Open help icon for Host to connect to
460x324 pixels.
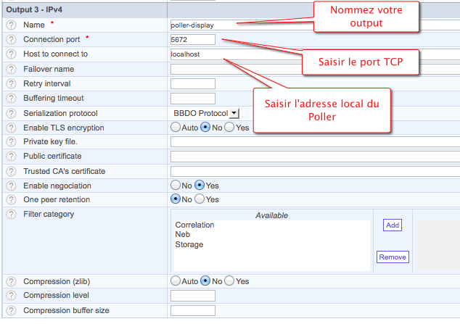[11, 54]
